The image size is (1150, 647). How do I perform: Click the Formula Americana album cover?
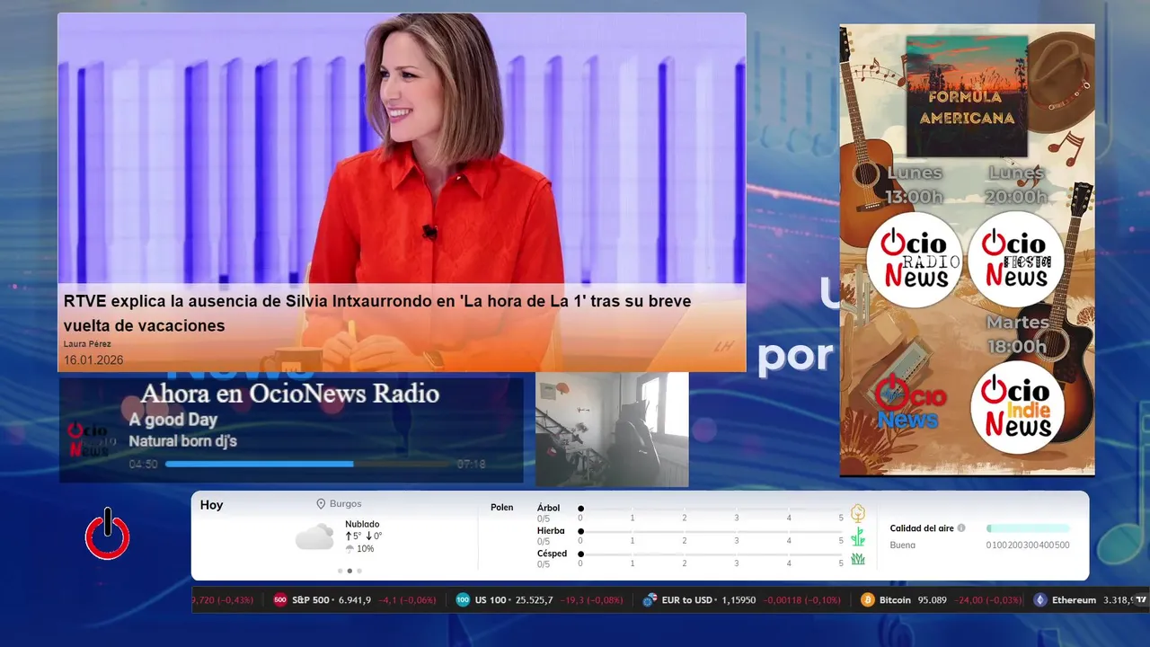(967, 96)
